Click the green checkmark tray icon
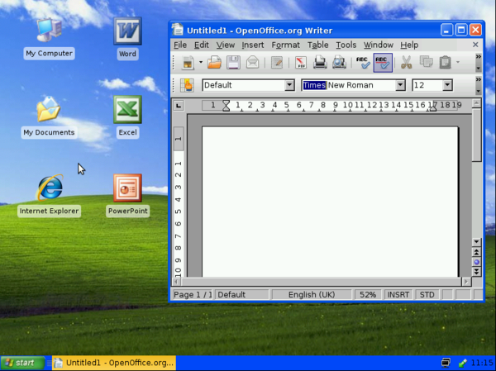The height and width of the screenshot is (371, 496). (462, 363)
